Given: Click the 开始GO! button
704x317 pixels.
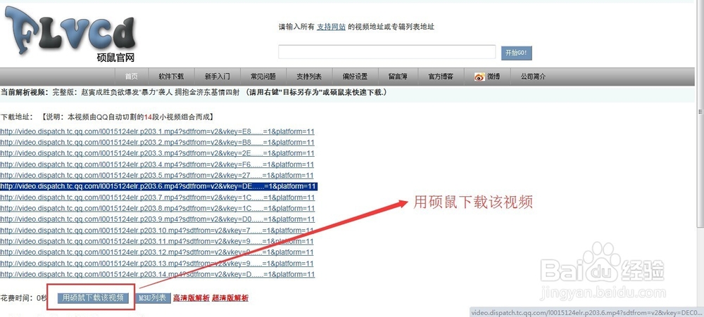Looking at the screenshot, I should (x=516, y=53).
